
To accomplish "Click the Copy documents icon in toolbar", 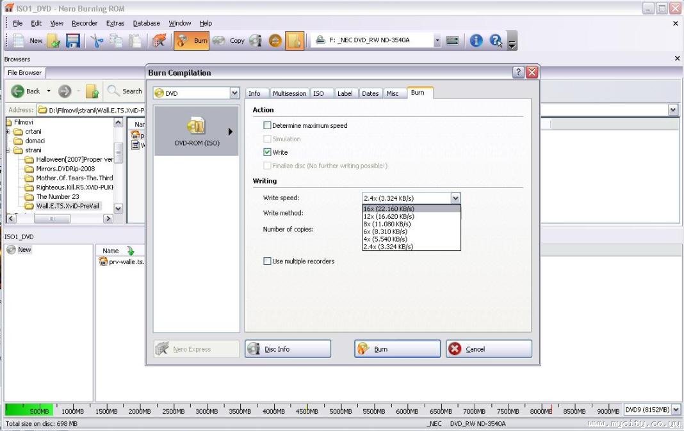I will [x=116, y=41].
